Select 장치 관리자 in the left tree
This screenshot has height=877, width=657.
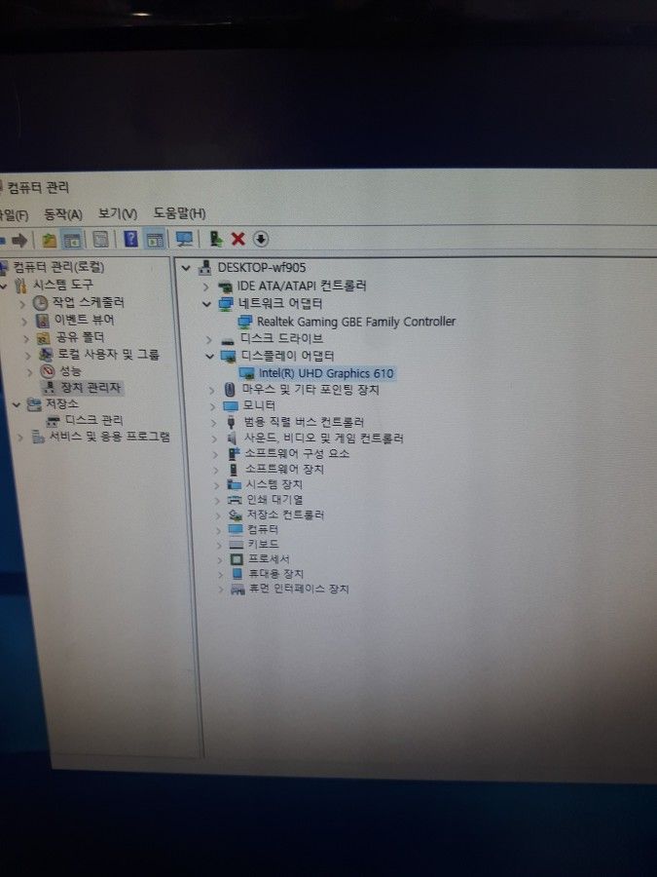[91, 388]
